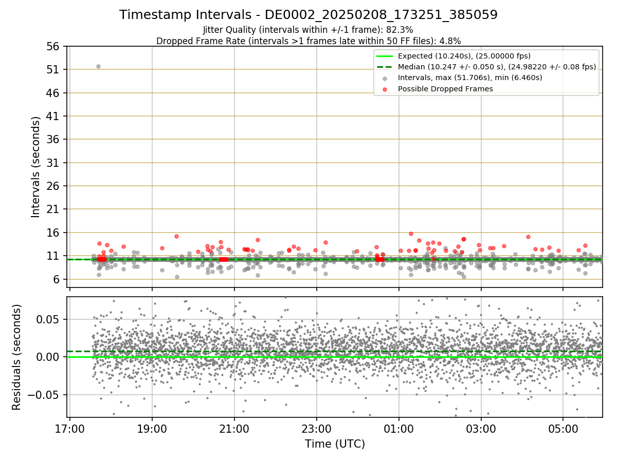Click the '03:00' x-axis tick label
617x462 pixels.
click(x=481, y=428)
